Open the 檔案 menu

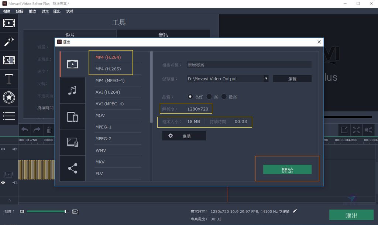7,11
